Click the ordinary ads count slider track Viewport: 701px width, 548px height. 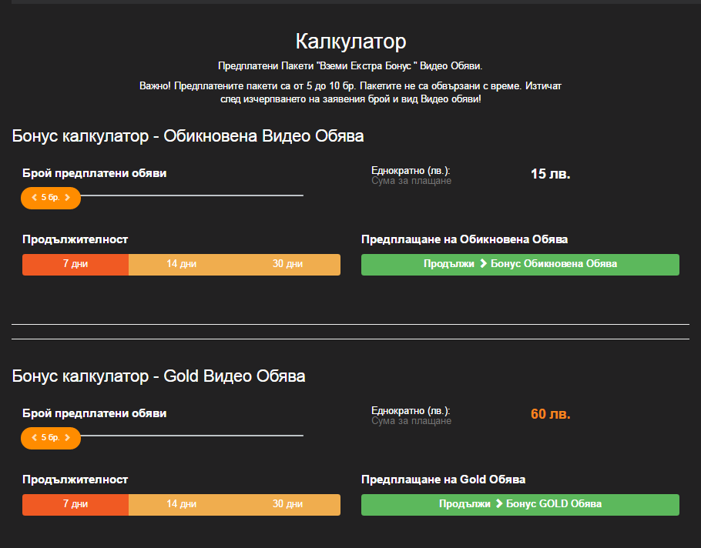(x=193, y=195)
